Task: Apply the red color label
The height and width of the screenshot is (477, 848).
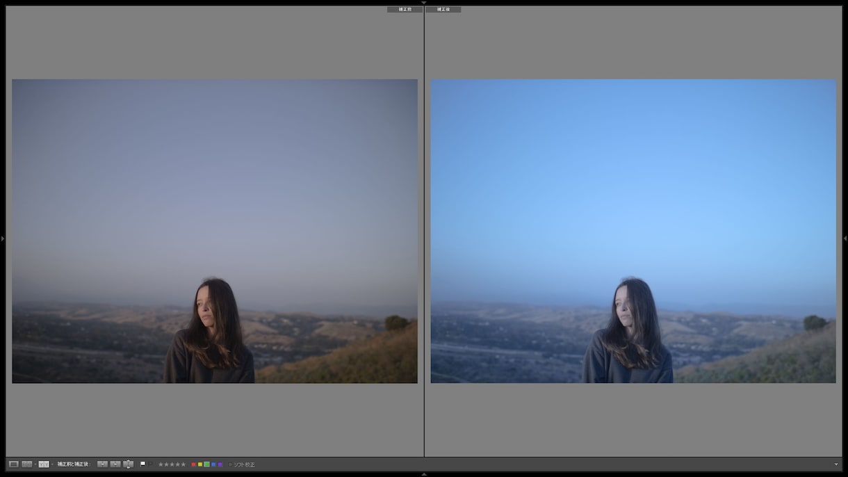Action: (193, 464)
